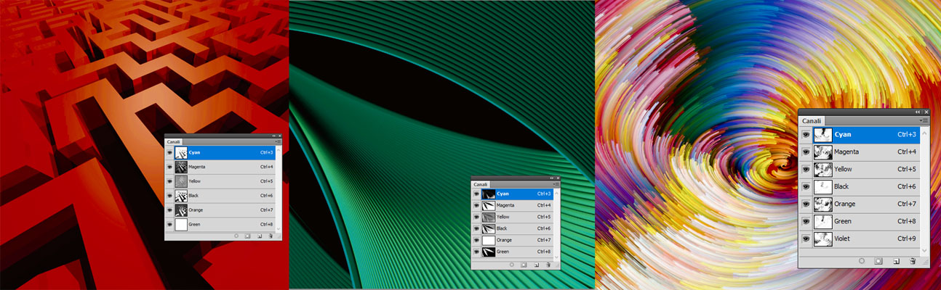Load channel as selection in the green waves panel
Image resolution: width=941 pixels, height=290 pixels.
512,265
